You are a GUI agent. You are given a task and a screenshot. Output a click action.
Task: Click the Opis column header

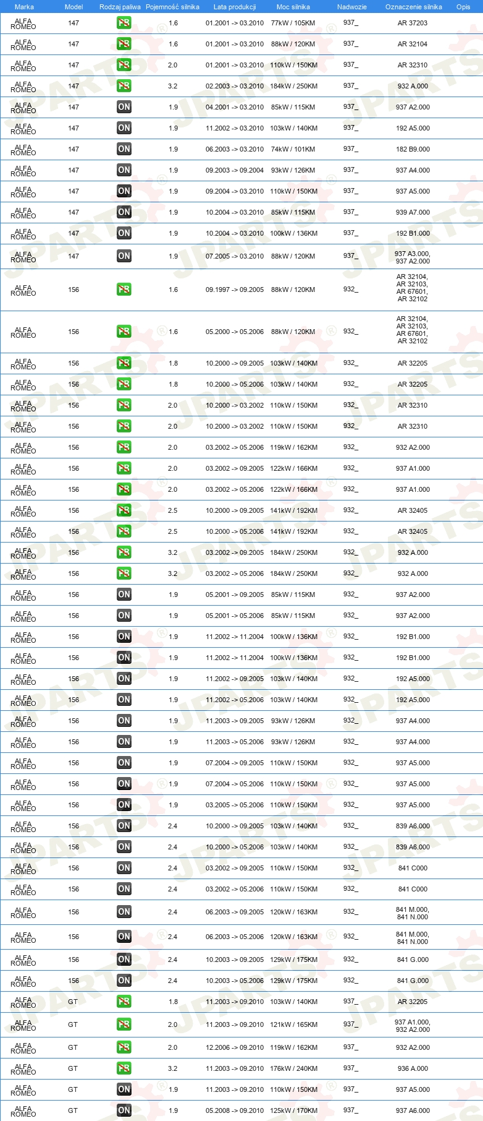click(463, 7)
